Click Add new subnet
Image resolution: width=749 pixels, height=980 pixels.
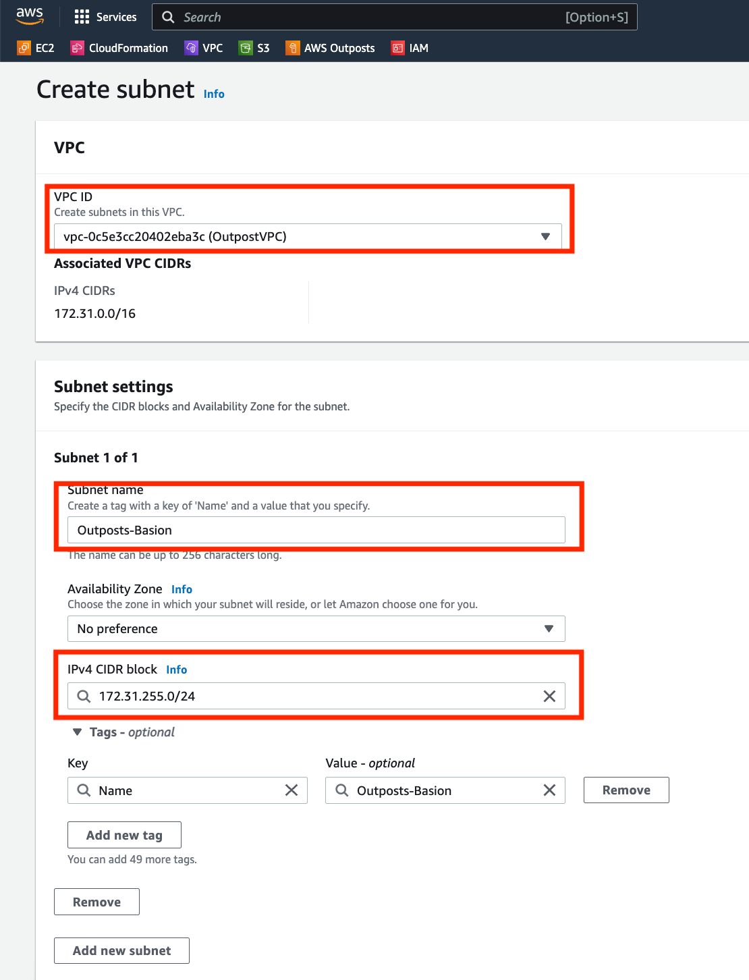(x=121, y=950)
